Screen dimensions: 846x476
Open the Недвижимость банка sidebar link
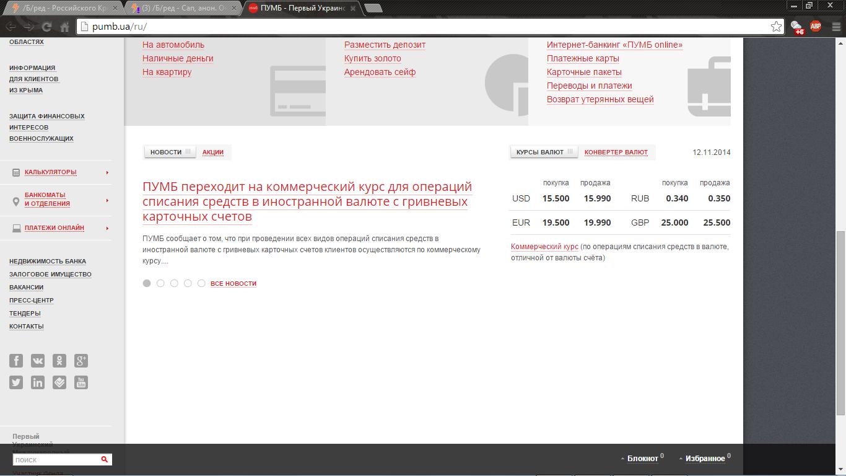click(48, 262)
